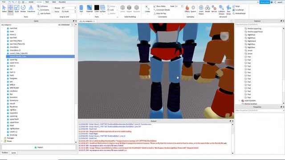
Task: Toggle the Collisions option
Action: (43, 6)
